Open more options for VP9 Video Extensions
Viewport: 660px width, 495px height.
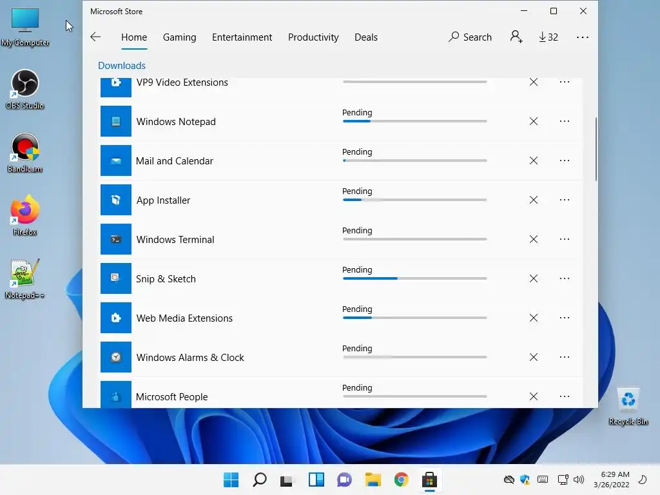point(565,82)
